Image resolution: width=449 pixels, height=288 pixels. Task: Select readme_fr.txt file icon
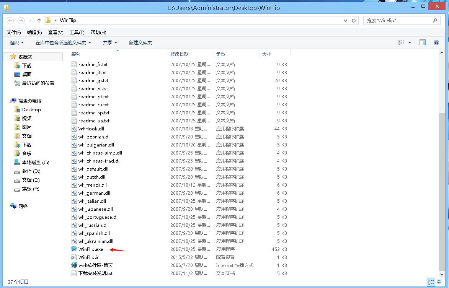click(x=74, y=64)
